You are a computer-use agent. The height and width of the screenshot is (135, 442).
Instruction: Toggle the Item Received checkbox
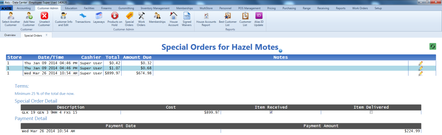tap(271, 112)
